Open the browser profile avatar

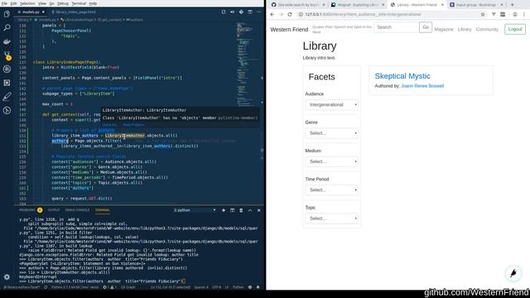click(515, 15)
